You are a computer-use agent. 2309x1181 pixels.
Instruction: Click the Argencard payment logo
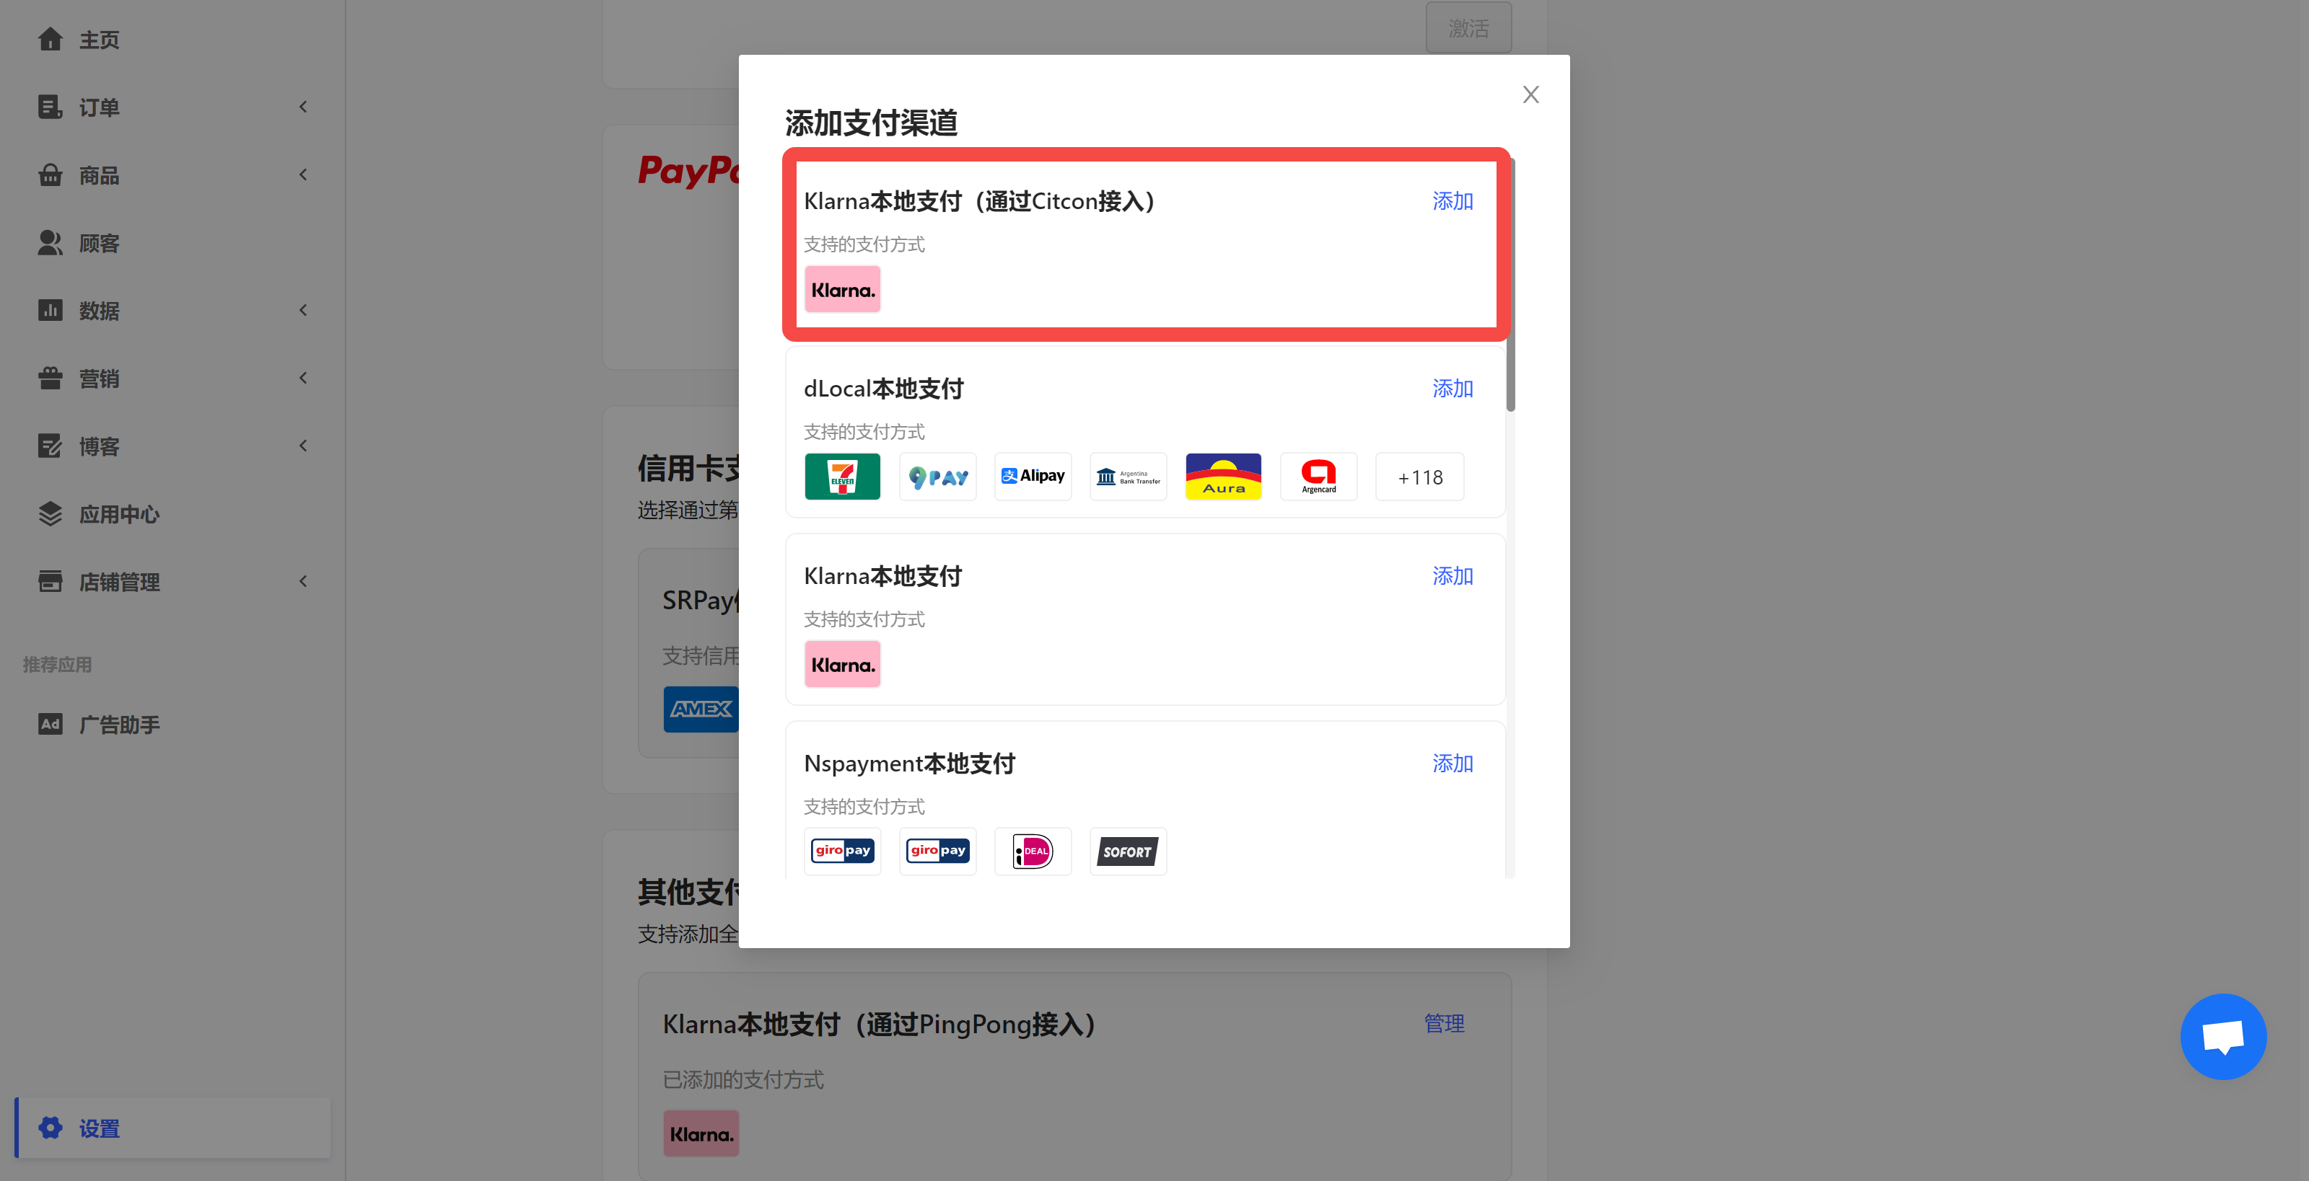pos(1318,477)
